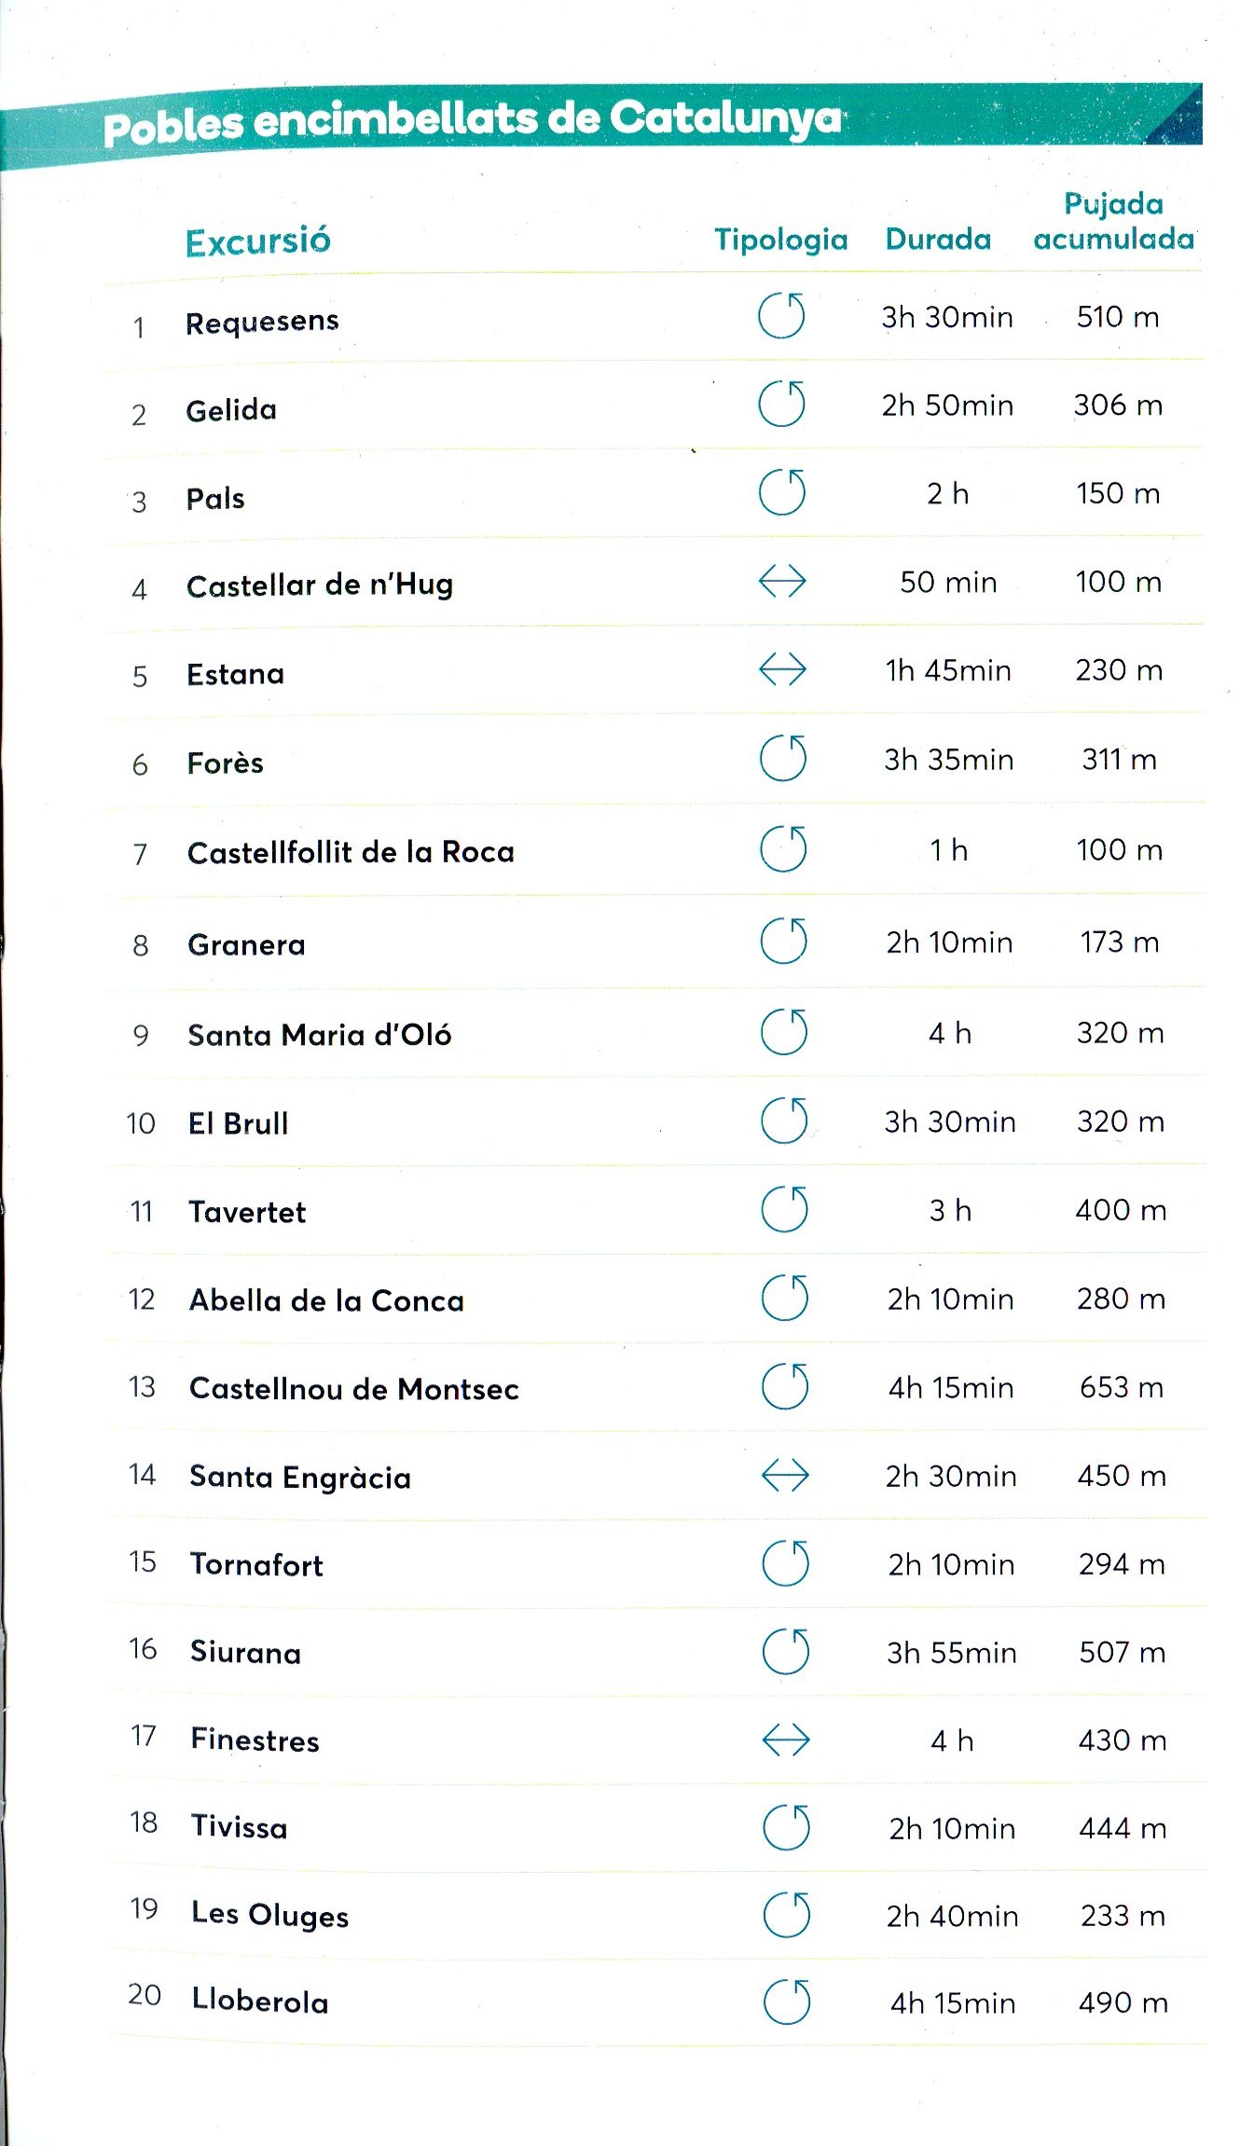Click the double-arrow icon for Finestres
Screen dimensions: 1240x2146
point(786,1740)
